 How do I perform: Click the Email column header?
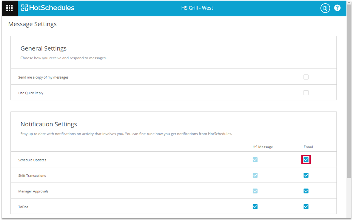(308, 147)
